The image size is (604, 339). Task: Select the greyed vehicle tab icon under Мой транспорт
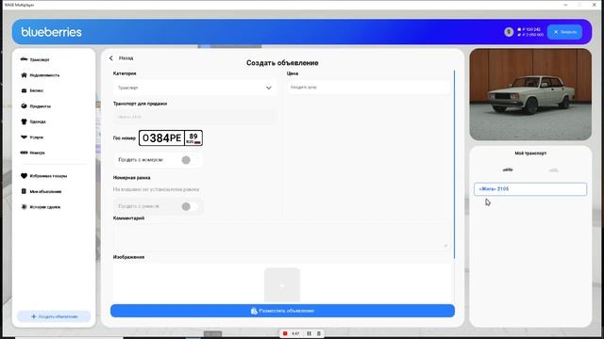pyautogui.click(x=554, y=169)
